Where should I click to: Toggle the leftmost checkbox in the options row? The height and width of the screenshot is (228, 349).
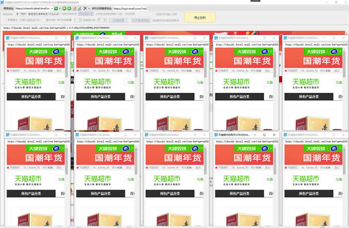tap(5, 20)
